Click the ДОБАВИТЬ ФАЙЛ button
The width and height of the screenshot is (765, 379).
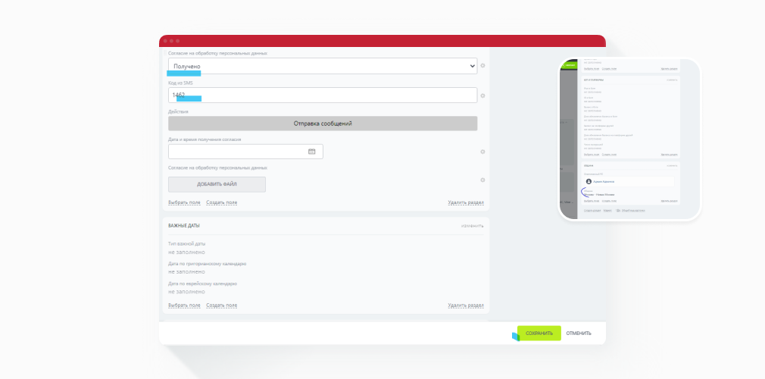pos(217,184)
